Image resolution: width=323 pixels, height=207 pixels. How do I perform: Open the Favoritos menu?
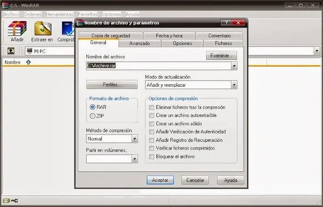87,14
